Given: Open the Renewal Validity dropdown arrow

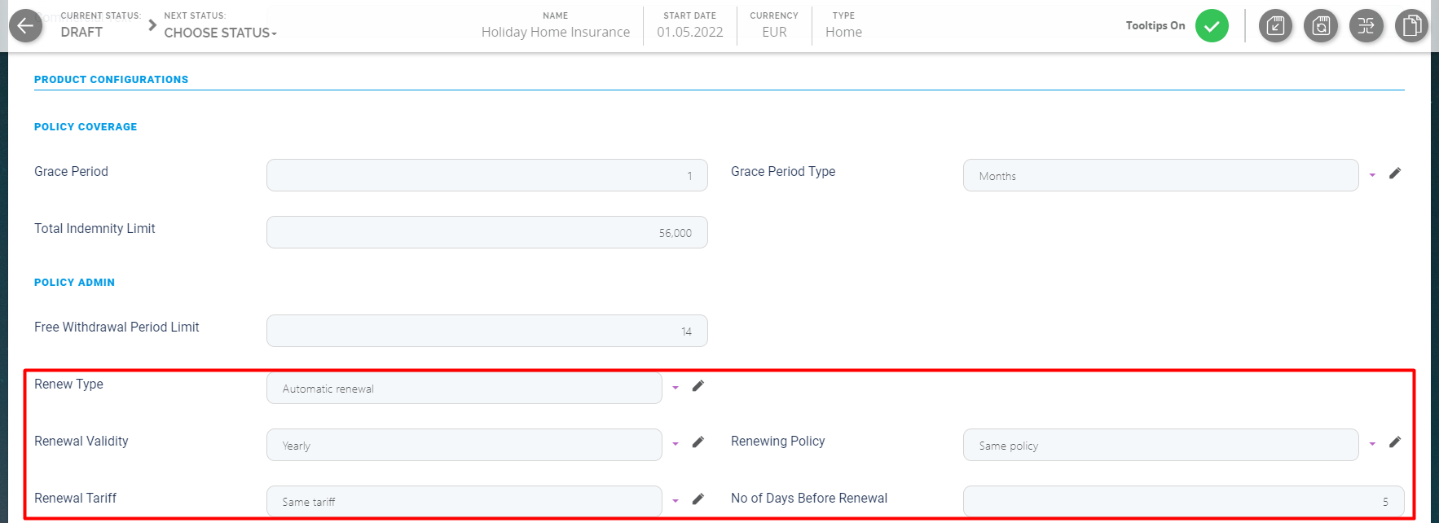Looking at the screenshot, I should 675,444.
